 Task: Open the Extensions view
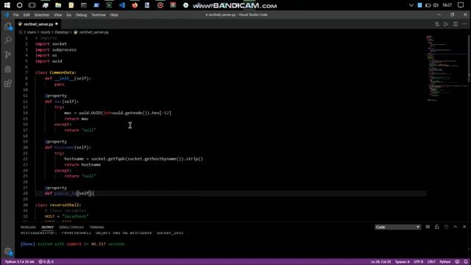[x=8, y=83]
